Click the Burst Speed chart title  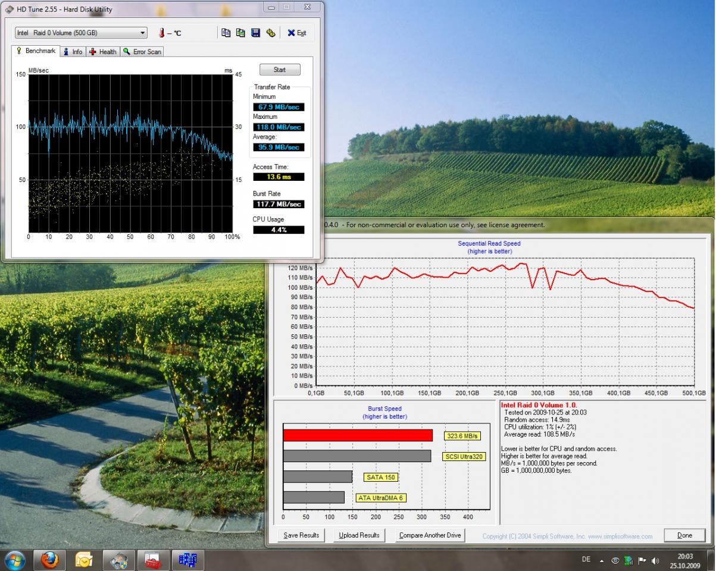(385, 409)
